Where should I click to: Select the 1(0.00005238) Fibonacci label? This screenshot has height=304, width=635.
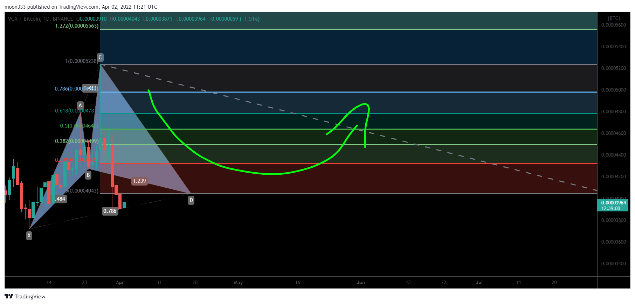click(82, 61)
